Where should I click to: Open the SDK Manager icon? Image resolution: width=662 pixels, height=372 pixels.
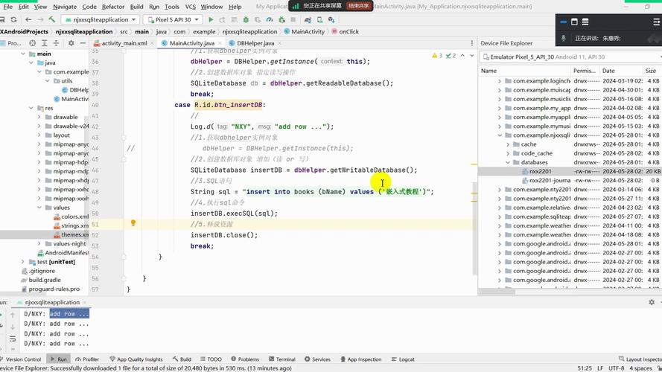click(331, 20)
